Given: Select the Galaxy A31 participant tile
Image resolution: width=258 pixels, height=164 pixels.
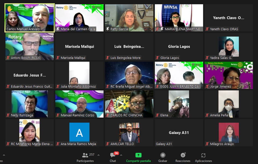Looking at the screenshot, I should (179, 133).
